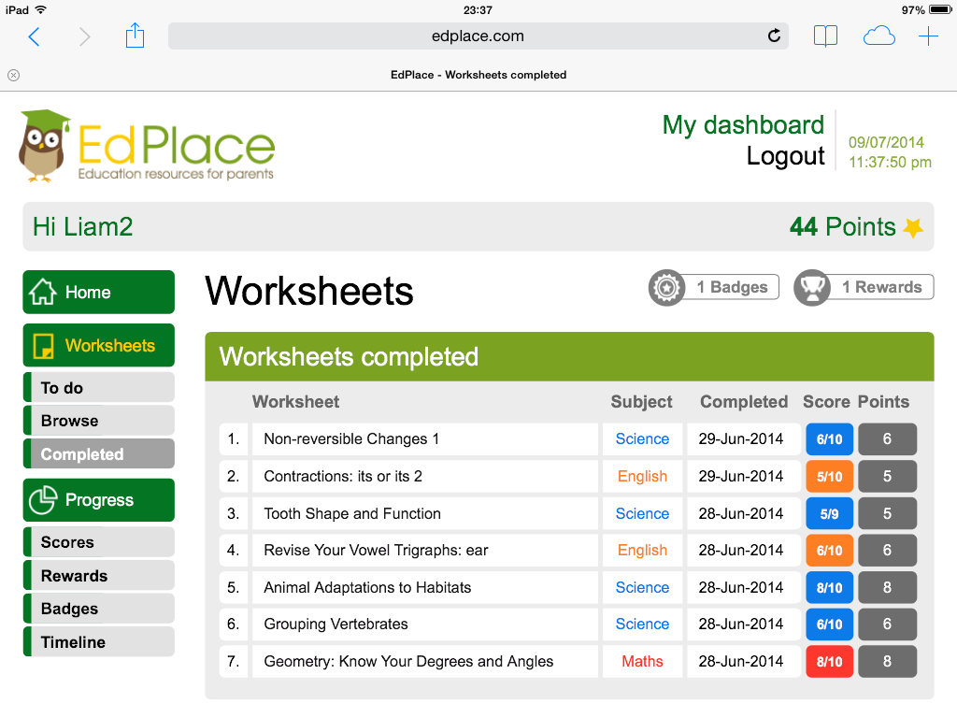Click orange 5/10 score badge
Viewport: 957px width, 718px height.
point(830,476)
